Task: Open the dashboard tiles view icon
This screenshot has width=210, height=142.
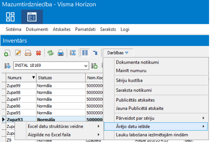Action: click(10, 17)
